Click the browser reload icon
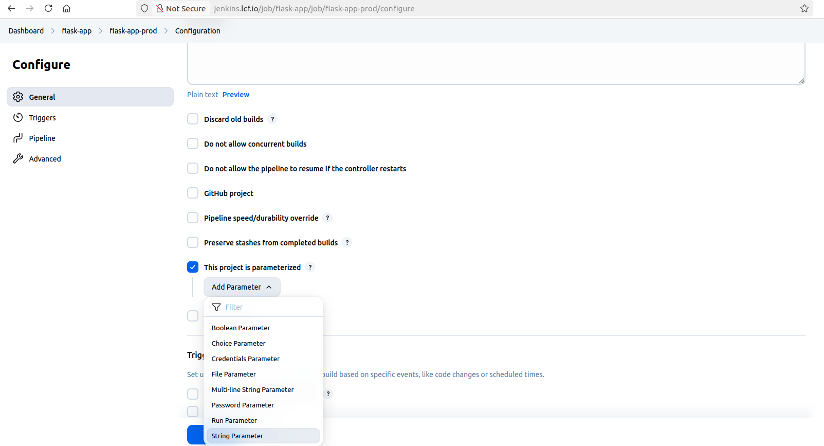 coord(48,8)
